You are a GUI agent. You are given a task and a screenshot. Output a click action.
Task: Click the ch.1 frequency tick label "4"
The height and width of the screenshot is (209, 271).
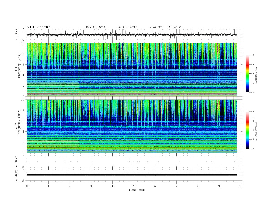point(24,75)
